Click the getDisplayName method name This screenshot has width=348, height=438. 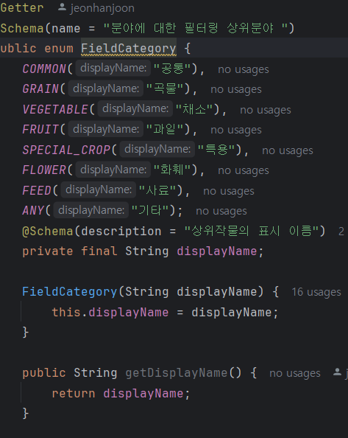click(x=177, y=373)
